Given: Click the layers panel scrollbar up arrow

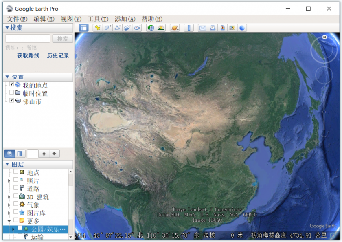Looking at the screenshot, I should click(71, 172).
